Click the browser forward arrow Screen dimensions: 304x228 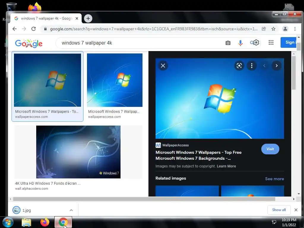(x=24, y=29)
